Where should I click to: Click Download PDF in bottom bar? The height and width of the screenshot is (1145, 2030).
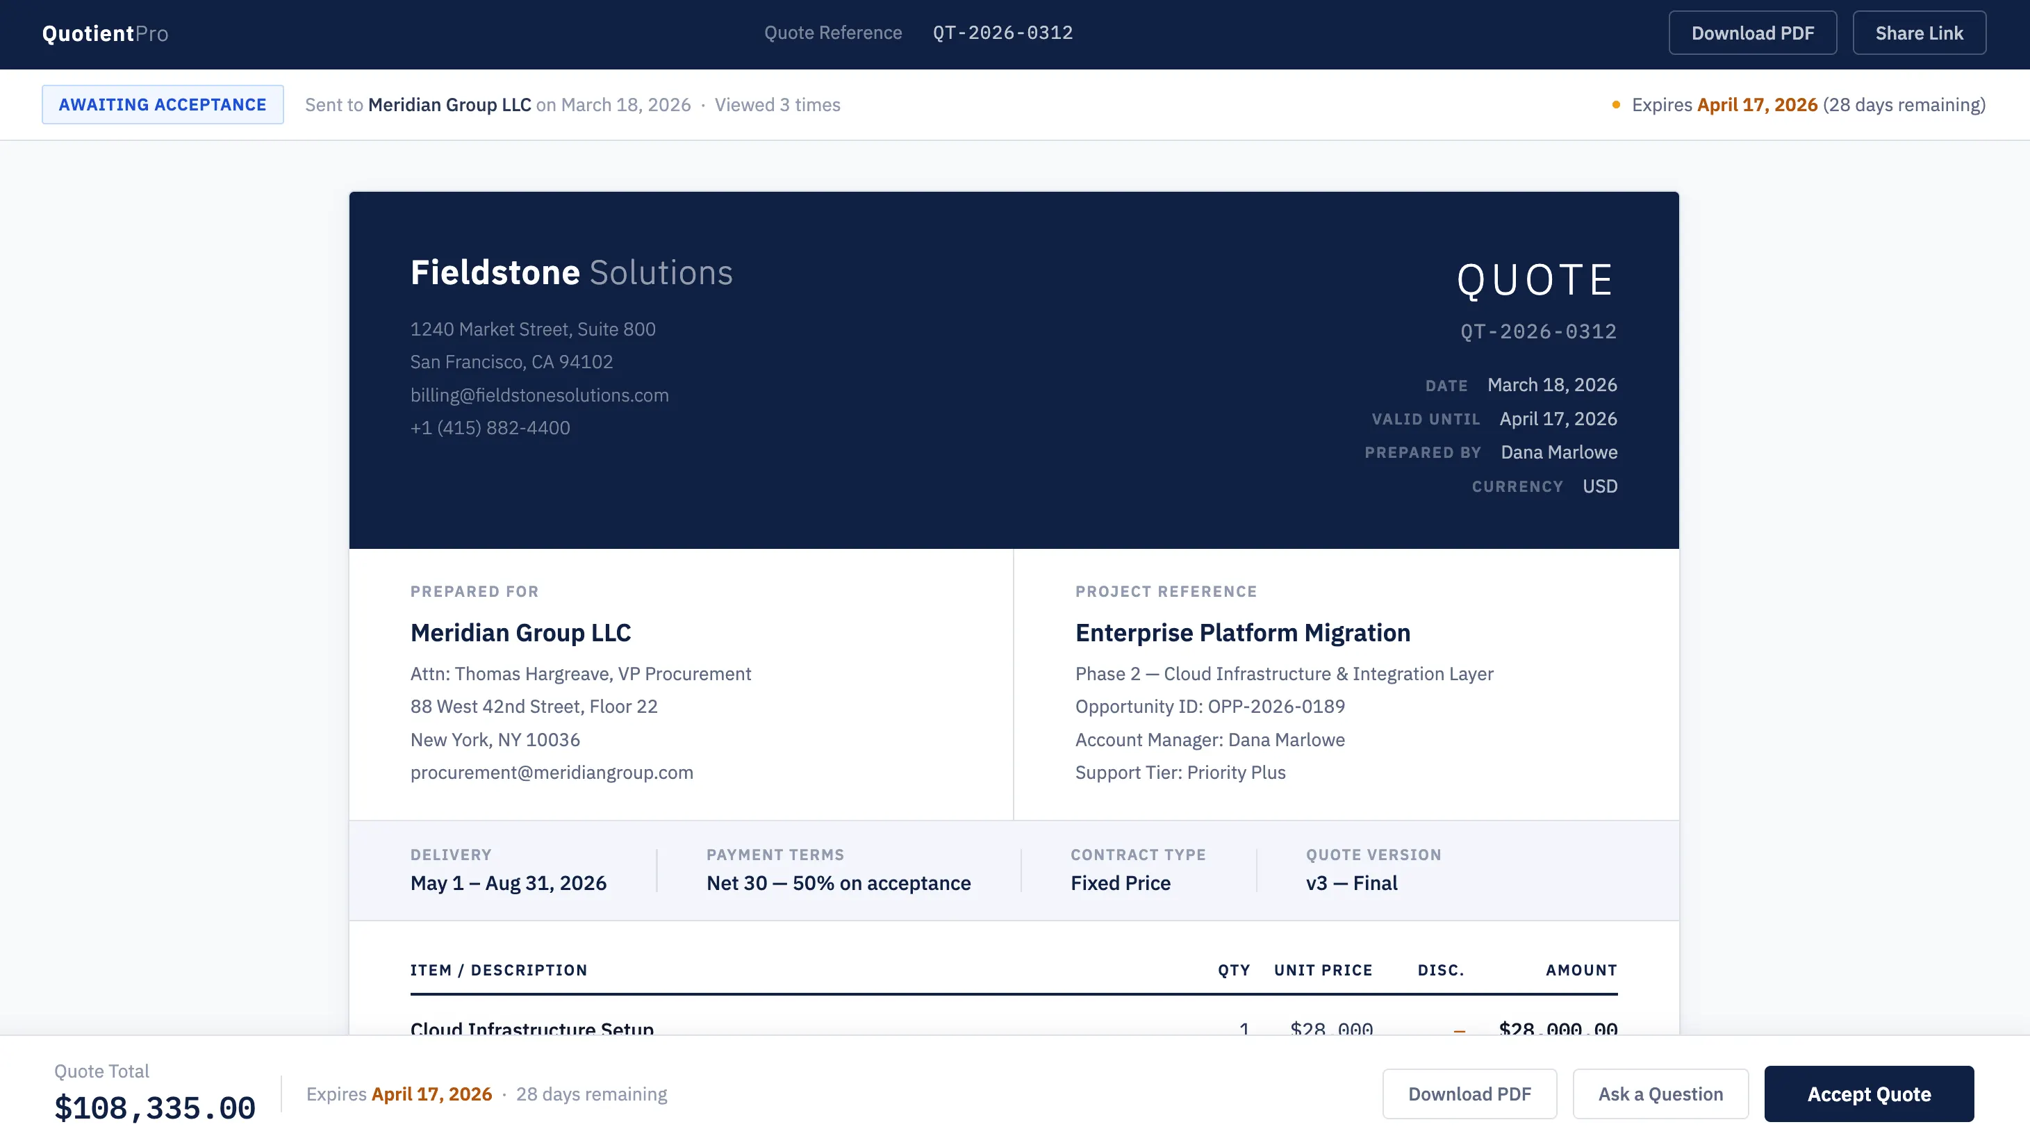1469,1094
